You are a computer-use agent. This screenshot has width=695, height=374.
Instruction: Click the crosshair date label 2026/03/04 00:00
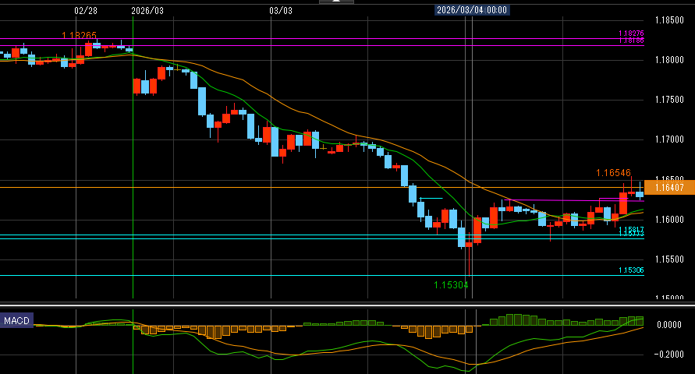point(472,10)
